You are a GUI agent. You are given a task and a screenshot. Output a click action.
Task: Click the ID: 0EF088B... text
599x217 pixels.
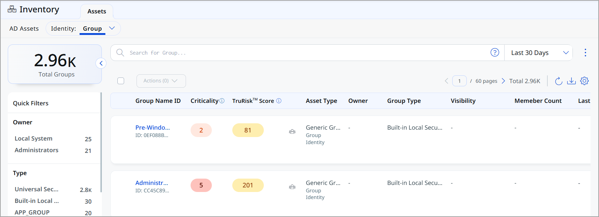(x=152, y=135)
